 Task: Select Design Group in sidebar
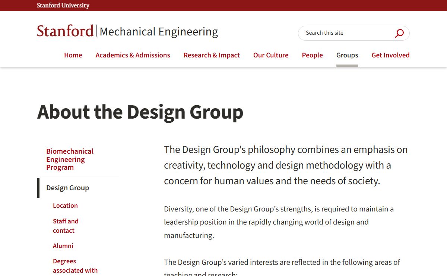pyautogui.click(x=67, y=188)
